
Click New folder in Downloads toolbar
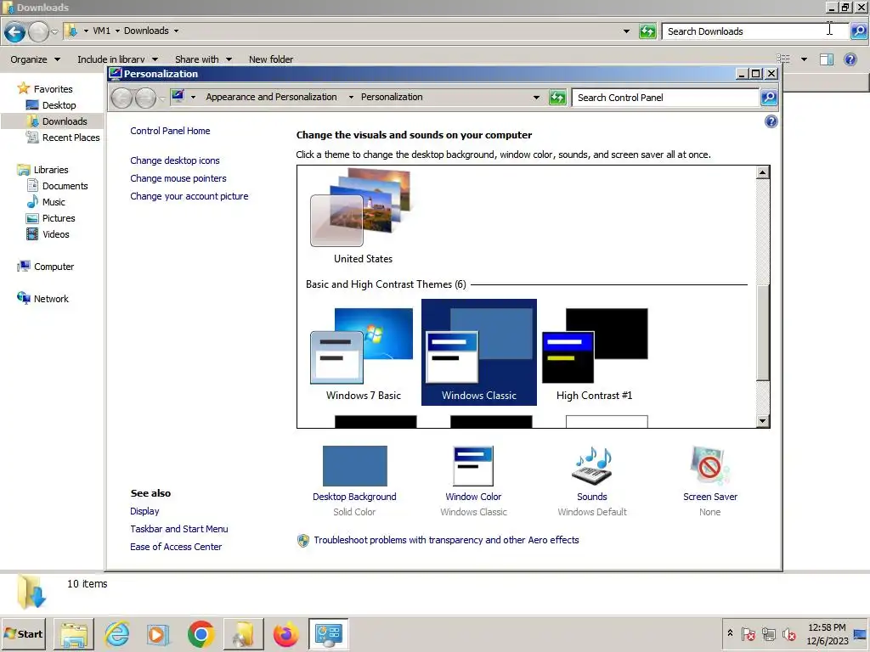click(x=271, y=59)
